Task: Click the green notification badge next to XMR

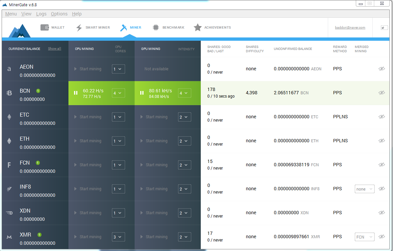Action: (x=39, y=235)
